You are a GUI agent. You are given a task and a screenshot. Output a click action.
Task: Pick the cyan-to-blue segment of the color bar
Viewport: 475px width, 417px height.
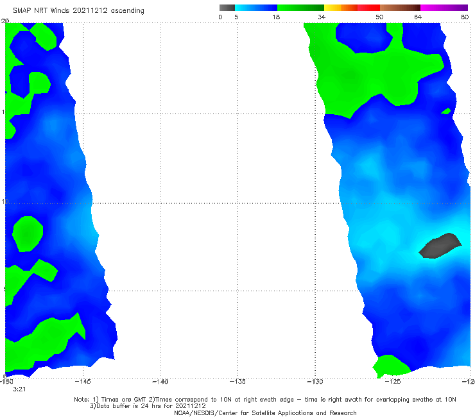tap(256, 8)
